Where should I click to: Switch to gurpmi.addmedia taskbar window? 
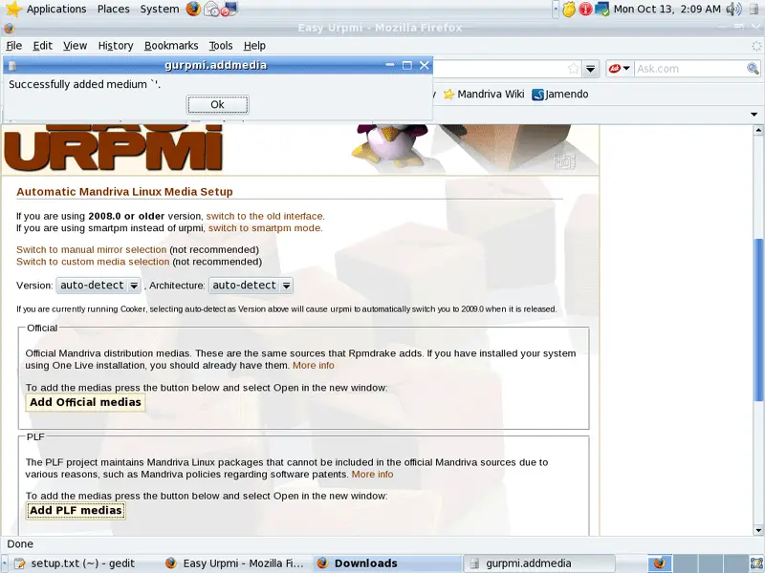[538, 563]
